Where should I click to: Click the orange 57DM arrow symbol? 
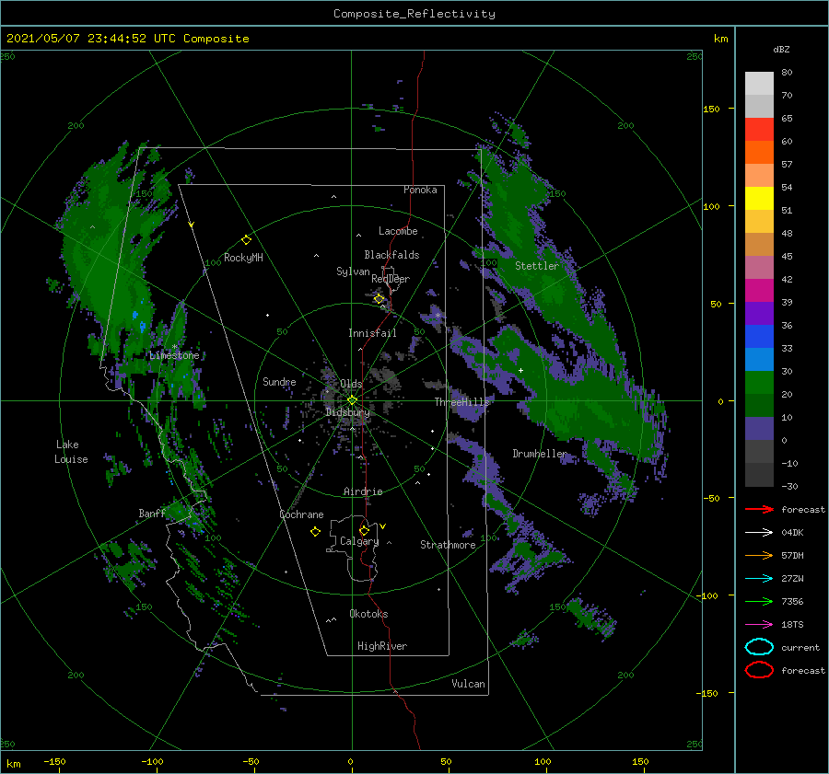pyautogui.click(x=759, y=555)
